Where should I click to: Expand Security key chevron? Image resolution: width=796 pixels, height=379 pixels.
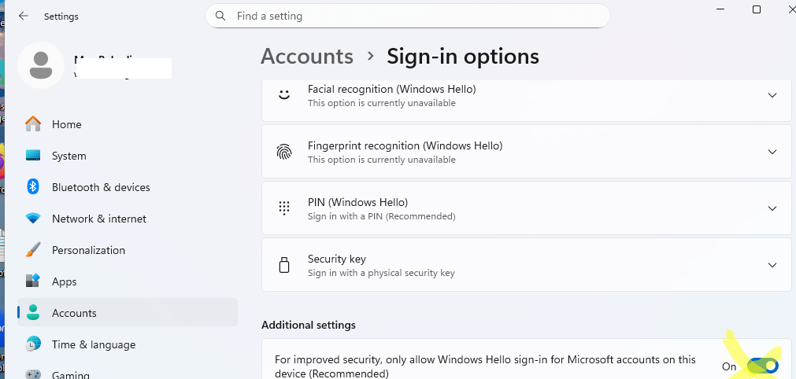coord(772,265)
